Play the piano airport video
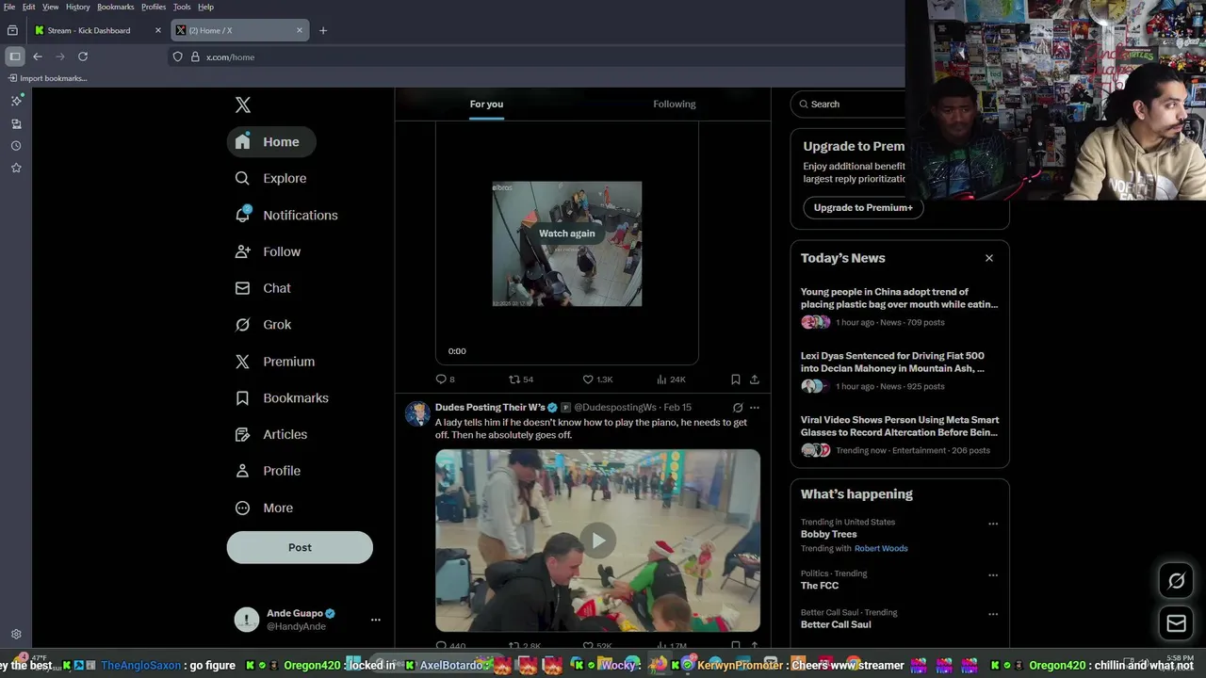 (x=598, y=541)
